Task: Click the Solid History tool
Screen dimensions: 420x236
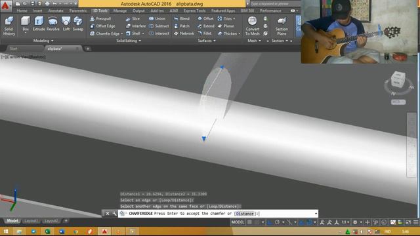Action: pyautogui.click(x=9, y=26)
